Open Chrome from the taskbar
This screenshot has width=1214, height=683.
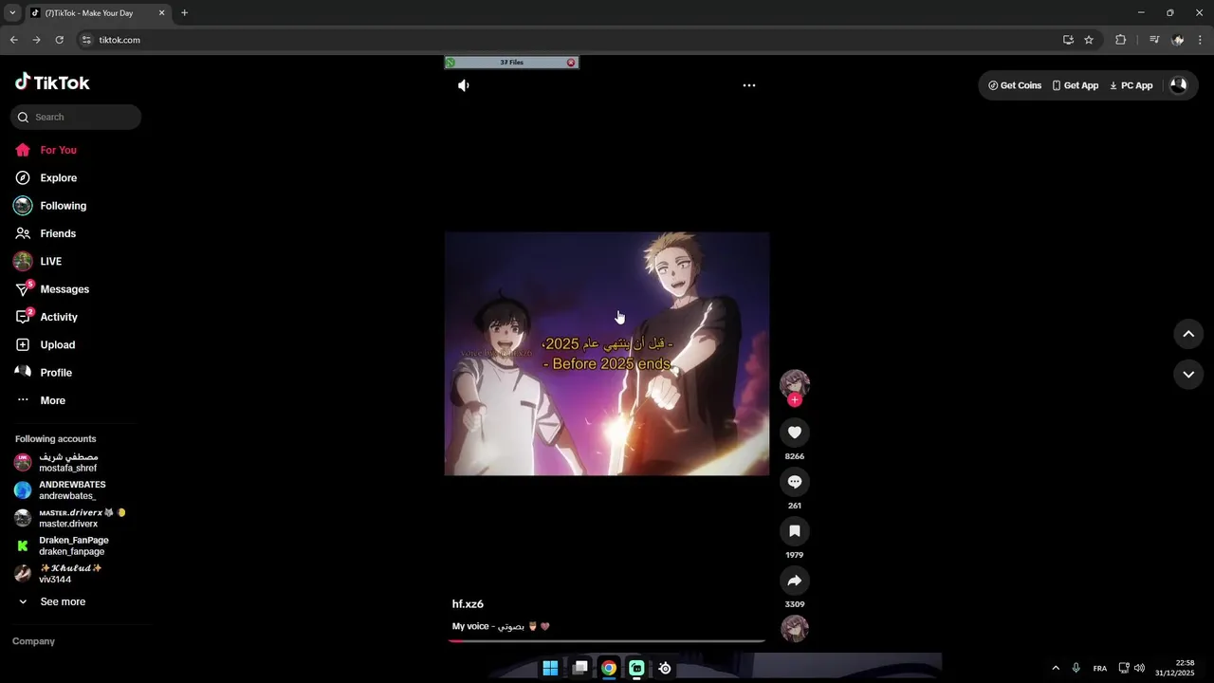click(608, 668)
